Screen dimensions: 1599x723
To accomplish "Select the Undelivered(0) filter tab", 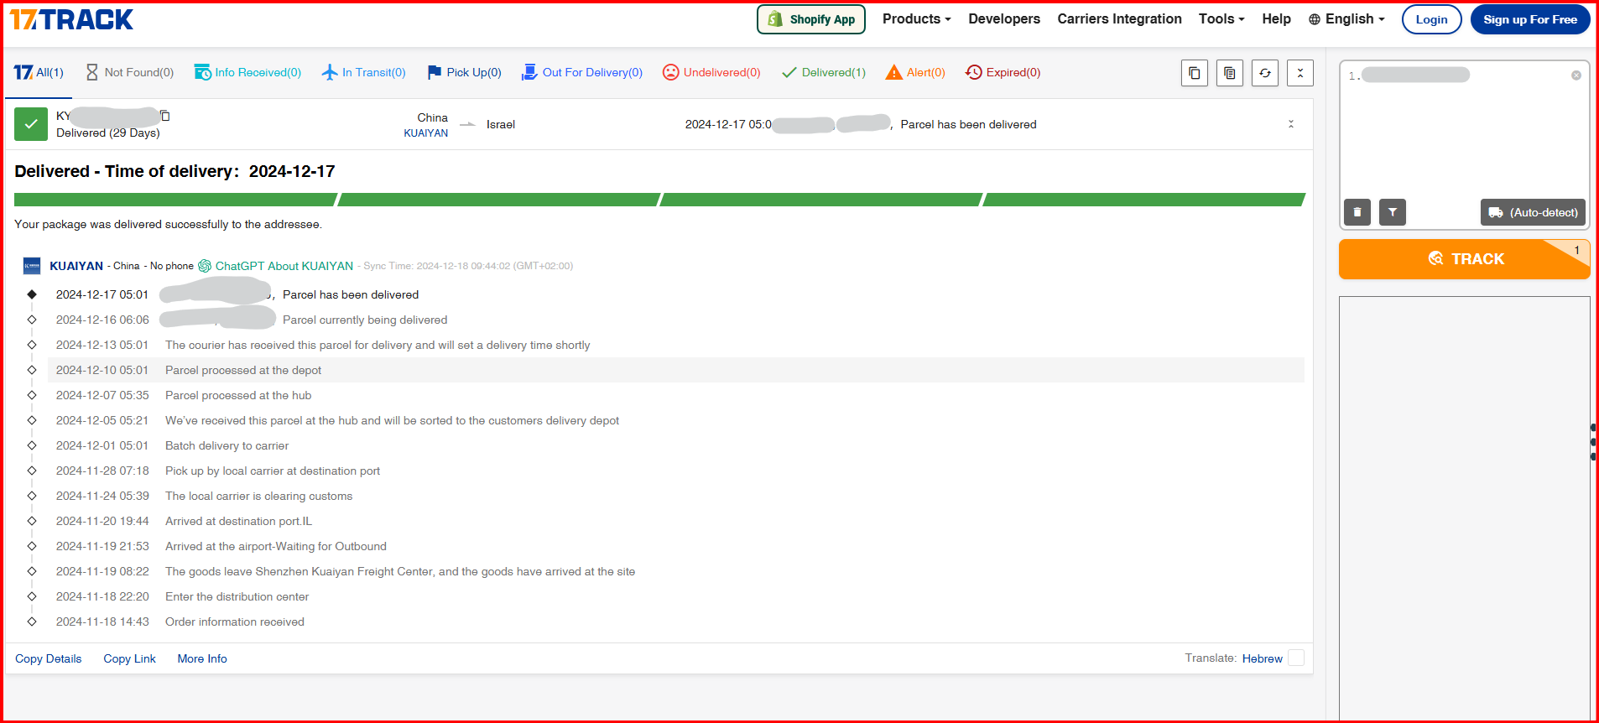I will pyautogui.click(x=711, y=73).
